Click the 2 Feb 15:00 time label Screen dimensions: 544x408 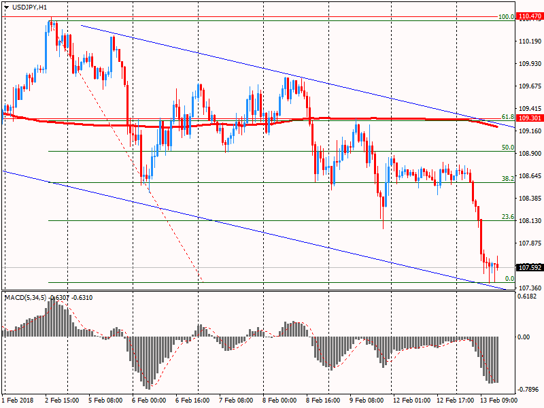click(62, 400)
